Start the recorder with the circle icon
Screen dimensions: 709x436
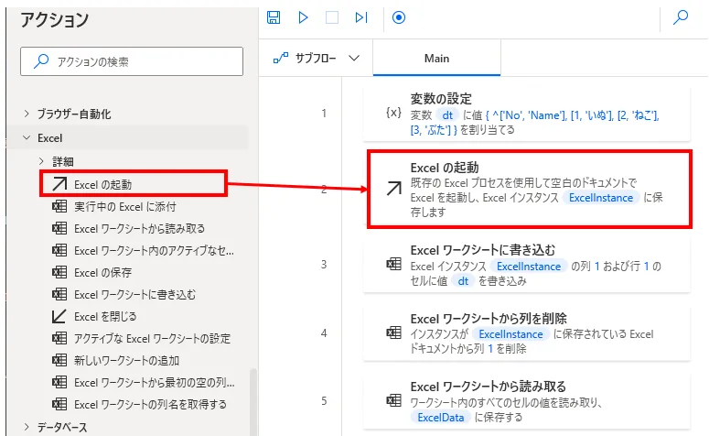click(x=398, y=17)
